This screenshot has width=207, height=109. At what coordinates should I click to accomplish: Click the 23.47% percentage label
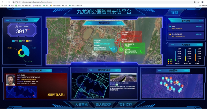30,62
